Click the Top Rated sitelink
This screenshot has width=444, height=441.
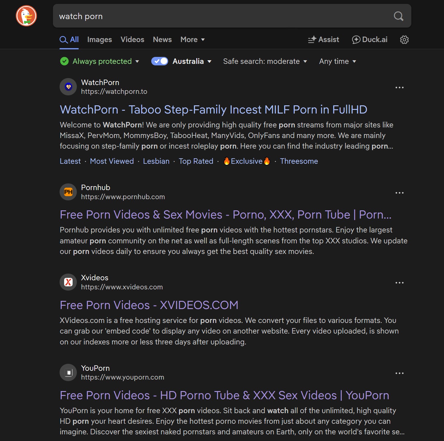pos(196,161)
